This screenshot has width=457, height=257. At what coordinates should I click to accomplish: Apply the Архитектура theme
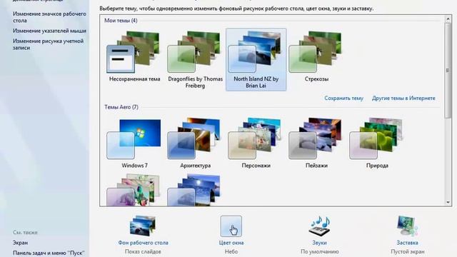click(195, 143)
